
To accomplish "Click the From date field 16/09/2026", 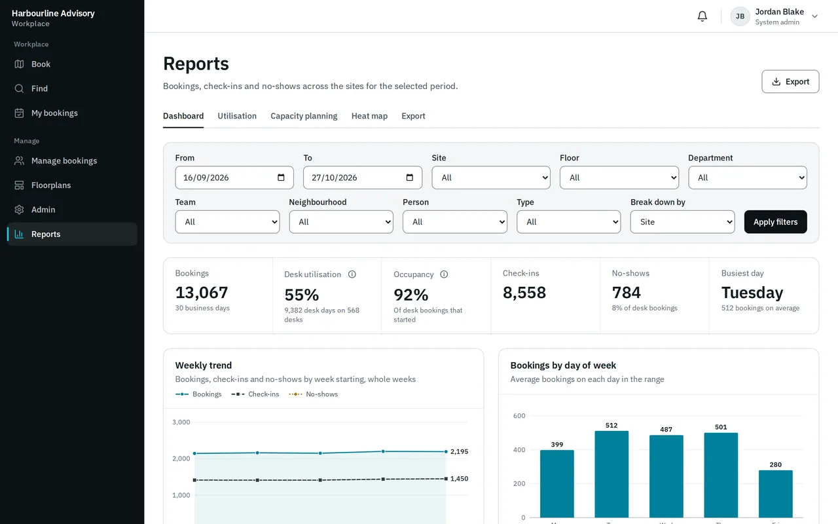I will coord(234,178).
